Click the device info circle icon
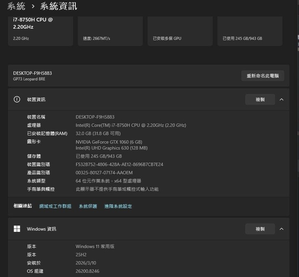 17,99
